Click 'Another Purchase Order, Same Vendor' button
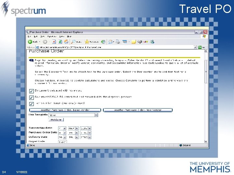234x175 pixels. pyautogui.click(x=65, y=110)
